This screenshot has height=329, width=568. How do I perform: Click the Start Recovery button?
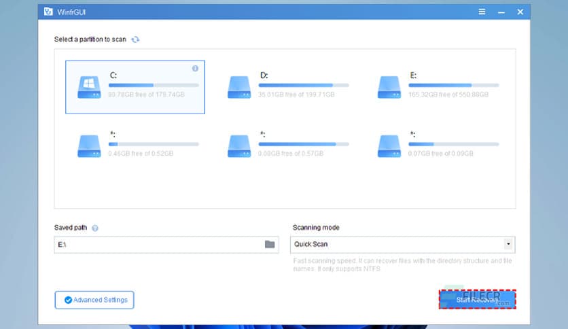pyautogui.click(x=478, y=299)
